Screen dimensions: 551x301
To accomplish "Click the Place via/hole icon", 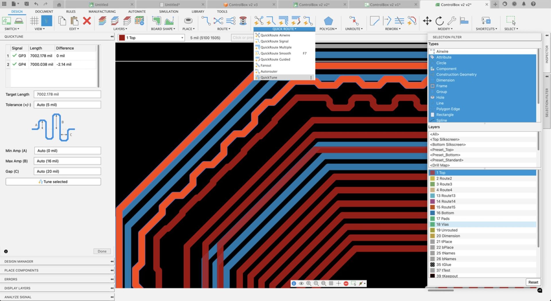I will (x=188, y=21).
